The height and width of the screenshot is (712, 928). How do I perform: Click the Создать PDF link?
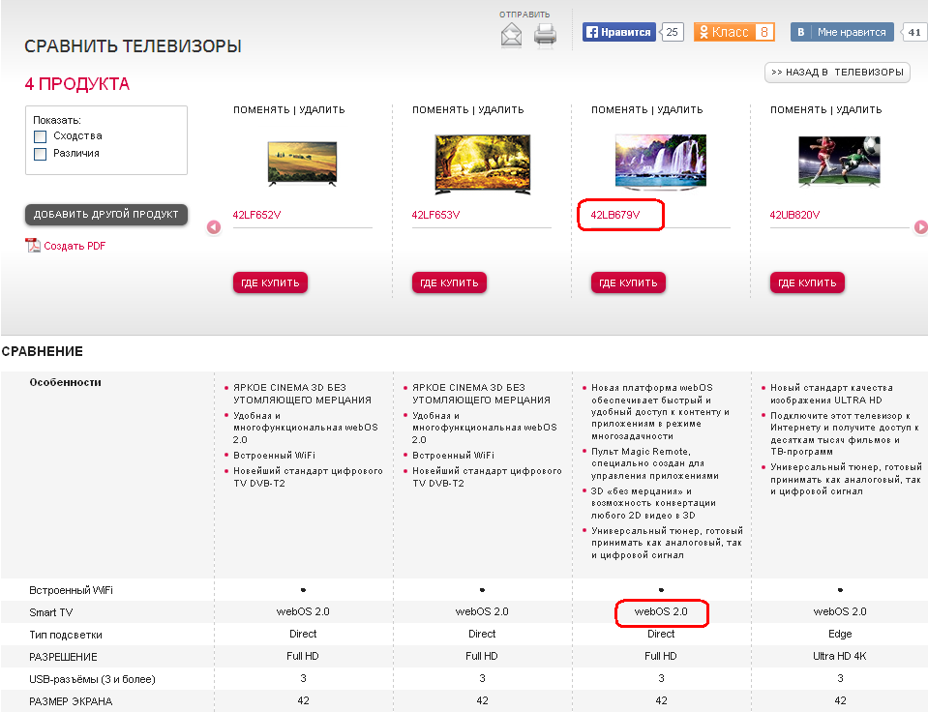(75, 246)
